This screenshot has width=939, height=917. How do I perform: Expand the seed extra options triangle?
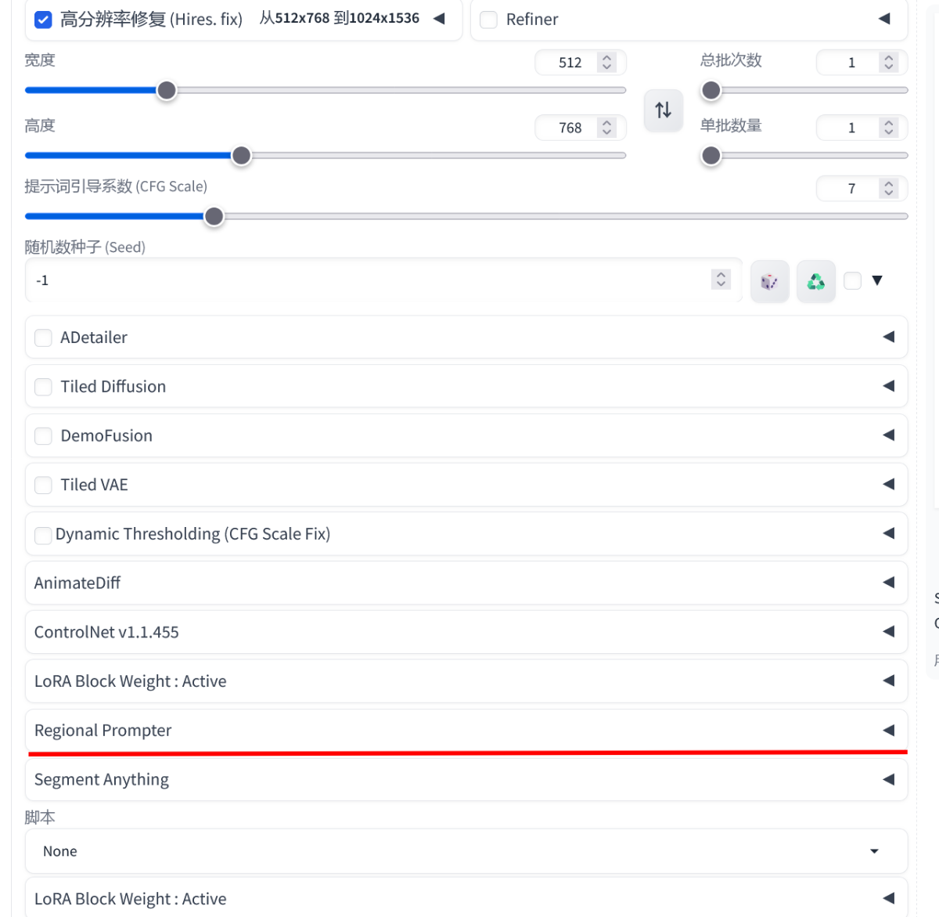[877, 280]
